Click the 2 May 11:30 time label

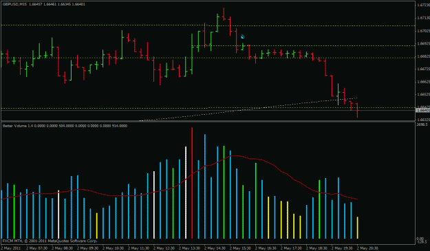pyautogui.click(x=139, y=248)
